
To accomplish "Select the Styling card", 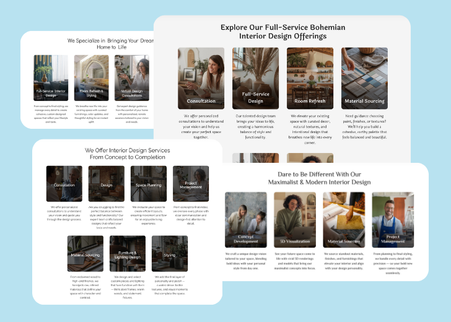I will tap(170, 254).
